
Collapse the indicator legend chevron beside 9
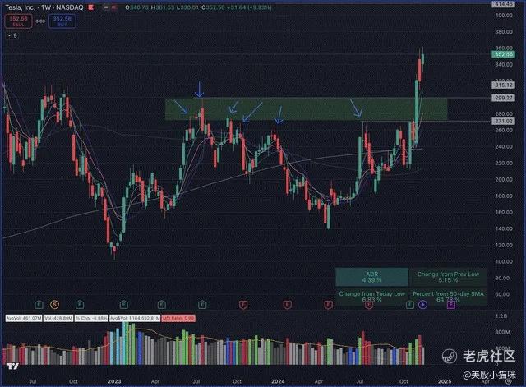pos(9,35)
